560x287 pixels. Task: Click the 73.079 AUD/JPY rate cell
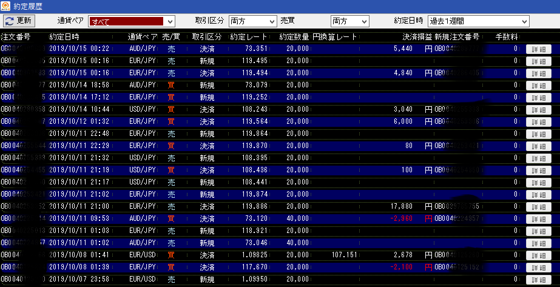[x=257, y=85]
